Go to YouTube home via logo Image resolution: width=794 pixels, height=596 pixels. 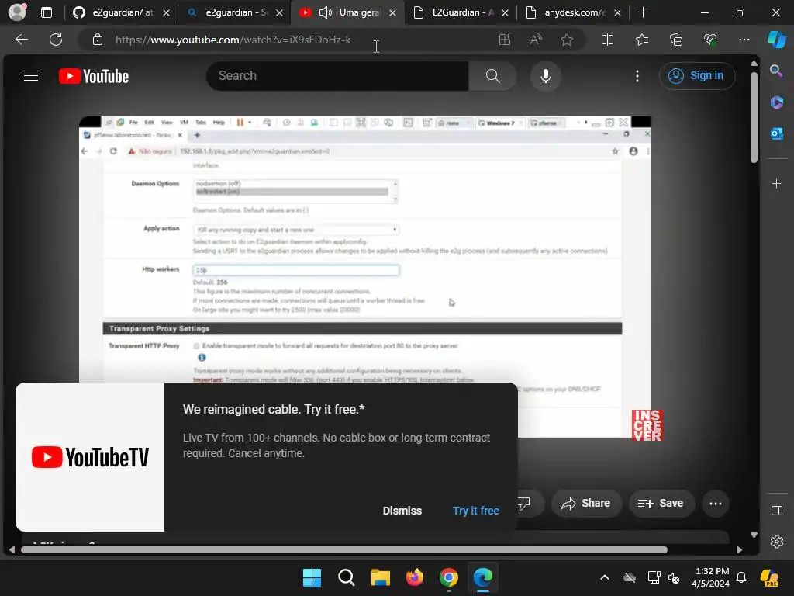94,76
